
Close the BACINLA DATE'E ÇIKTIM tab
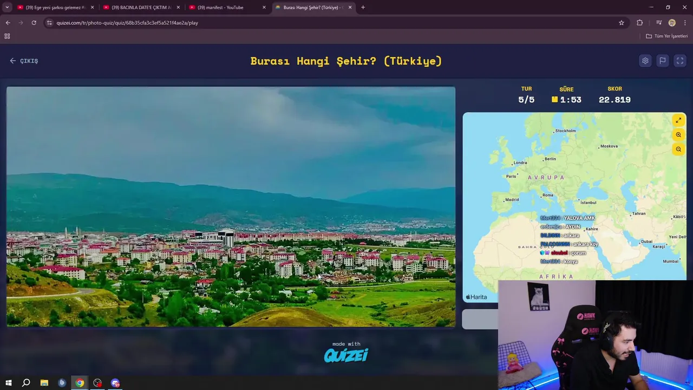178,8
